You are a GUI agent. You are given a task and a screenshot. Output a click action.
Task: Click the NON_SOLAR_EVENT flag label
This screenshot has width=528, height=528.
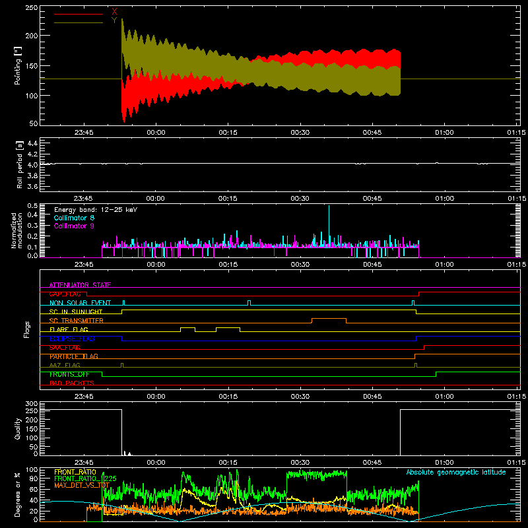click(x=80, y=303)
